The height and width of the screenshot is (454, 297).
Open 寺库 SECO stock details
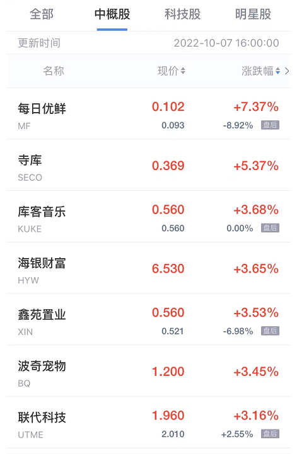(149, 165)
